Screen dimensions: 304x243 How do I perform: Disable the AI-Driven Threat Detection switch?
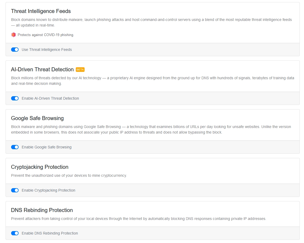pyautogui.click(x=15, y=98)
